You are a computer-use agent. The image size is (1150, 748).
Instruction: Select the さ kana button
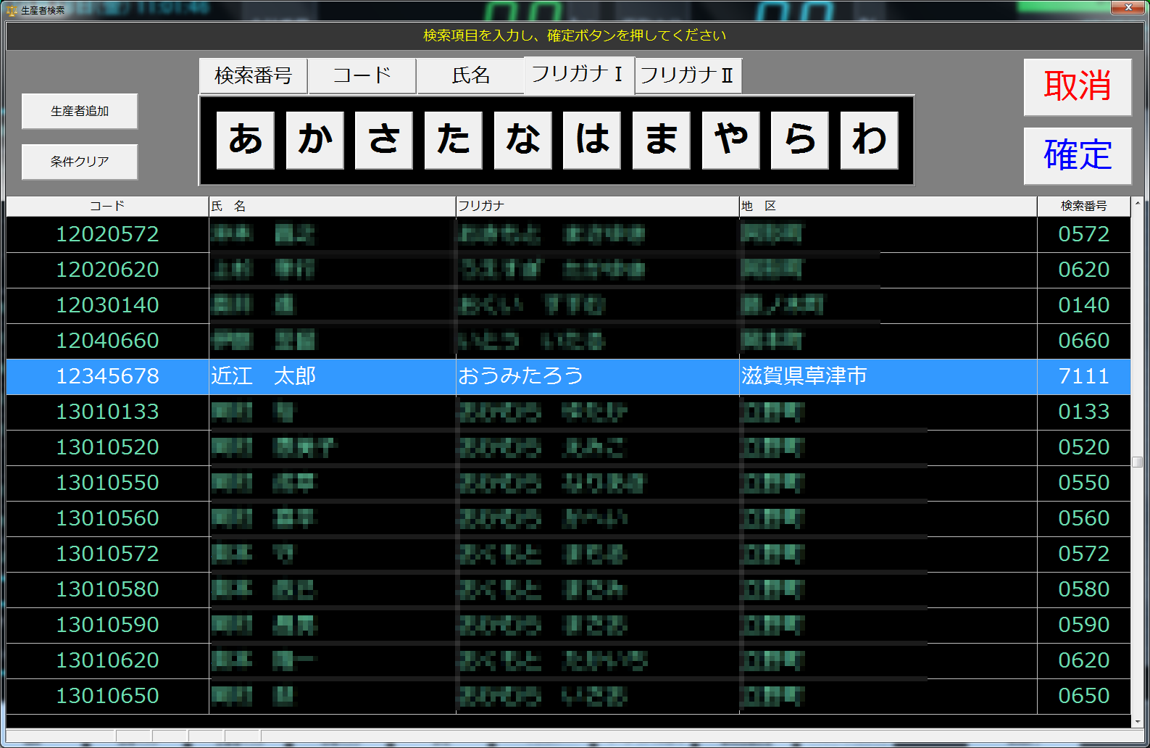(x=384, y=140)
